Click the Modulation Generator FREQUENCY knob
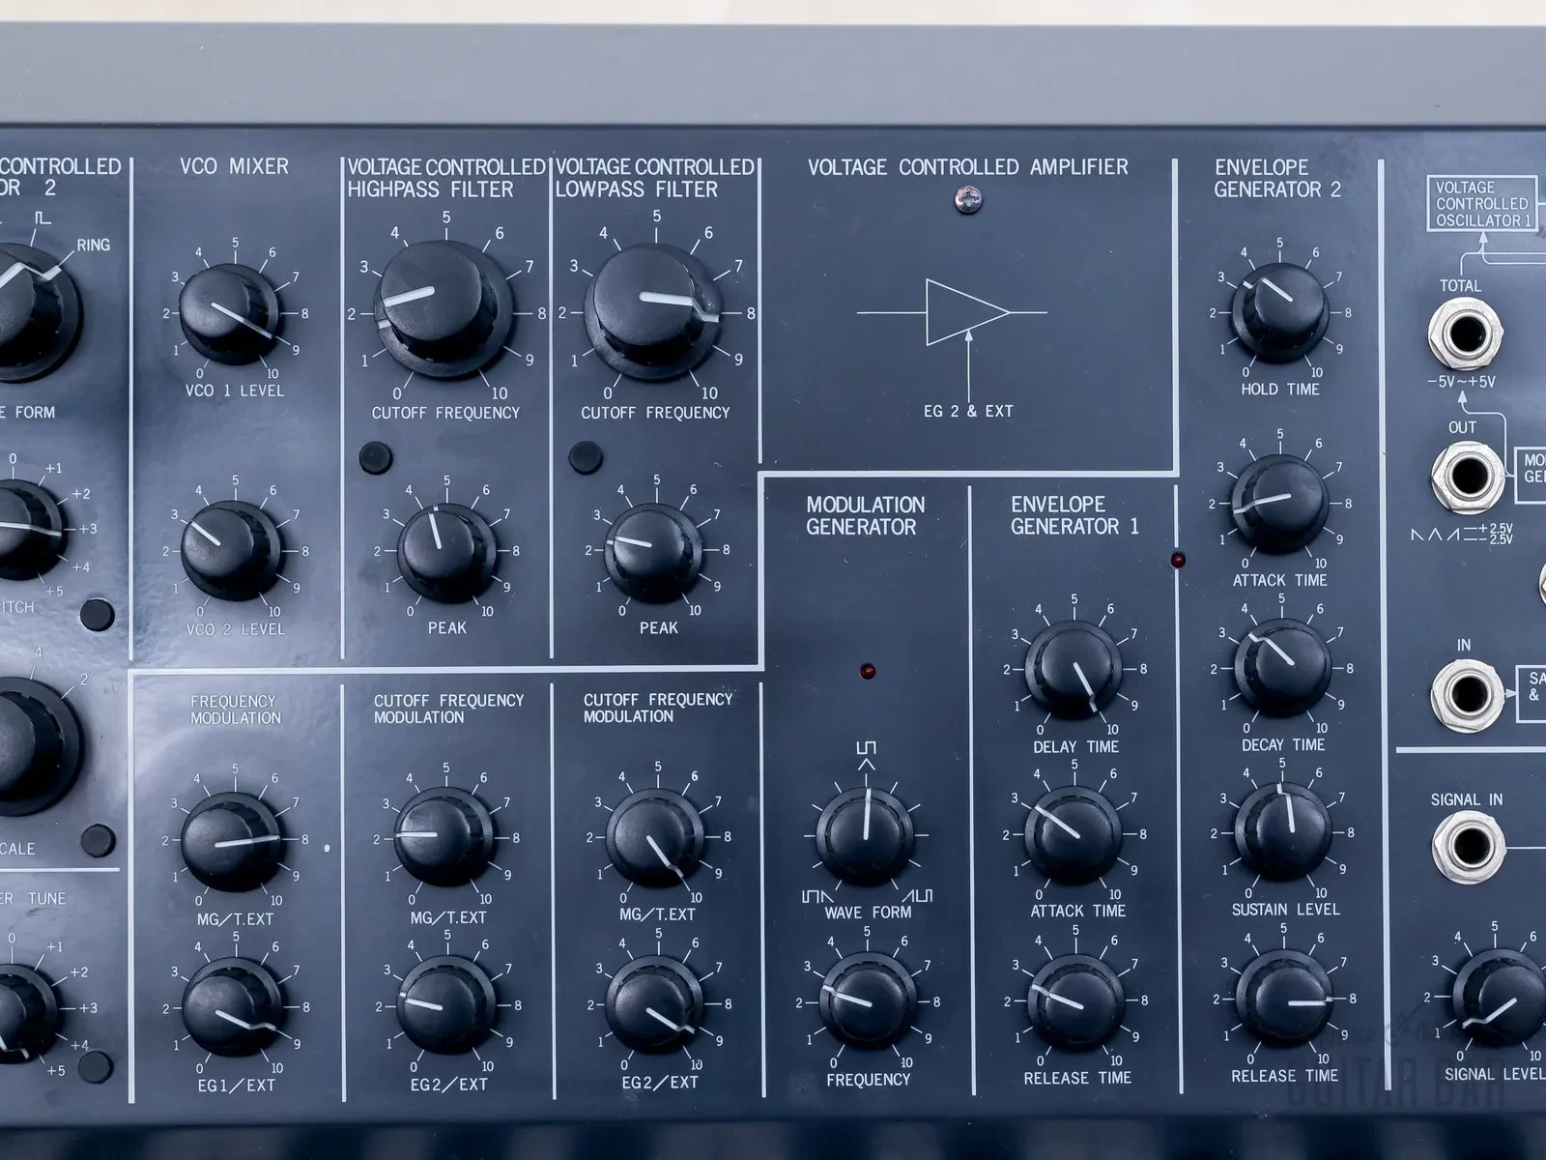Screen dimensions: 1546x1160 (867, 1002)
